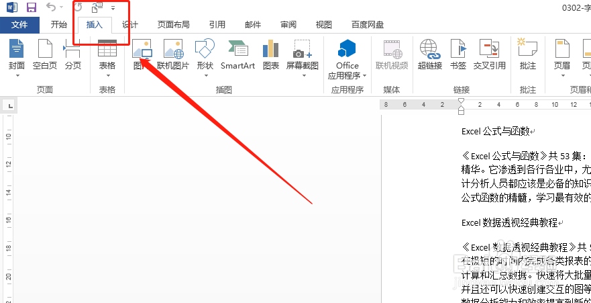Switch to the 审阅 Review tab
This screenshot has width=591, height=303.
(288, 25)
